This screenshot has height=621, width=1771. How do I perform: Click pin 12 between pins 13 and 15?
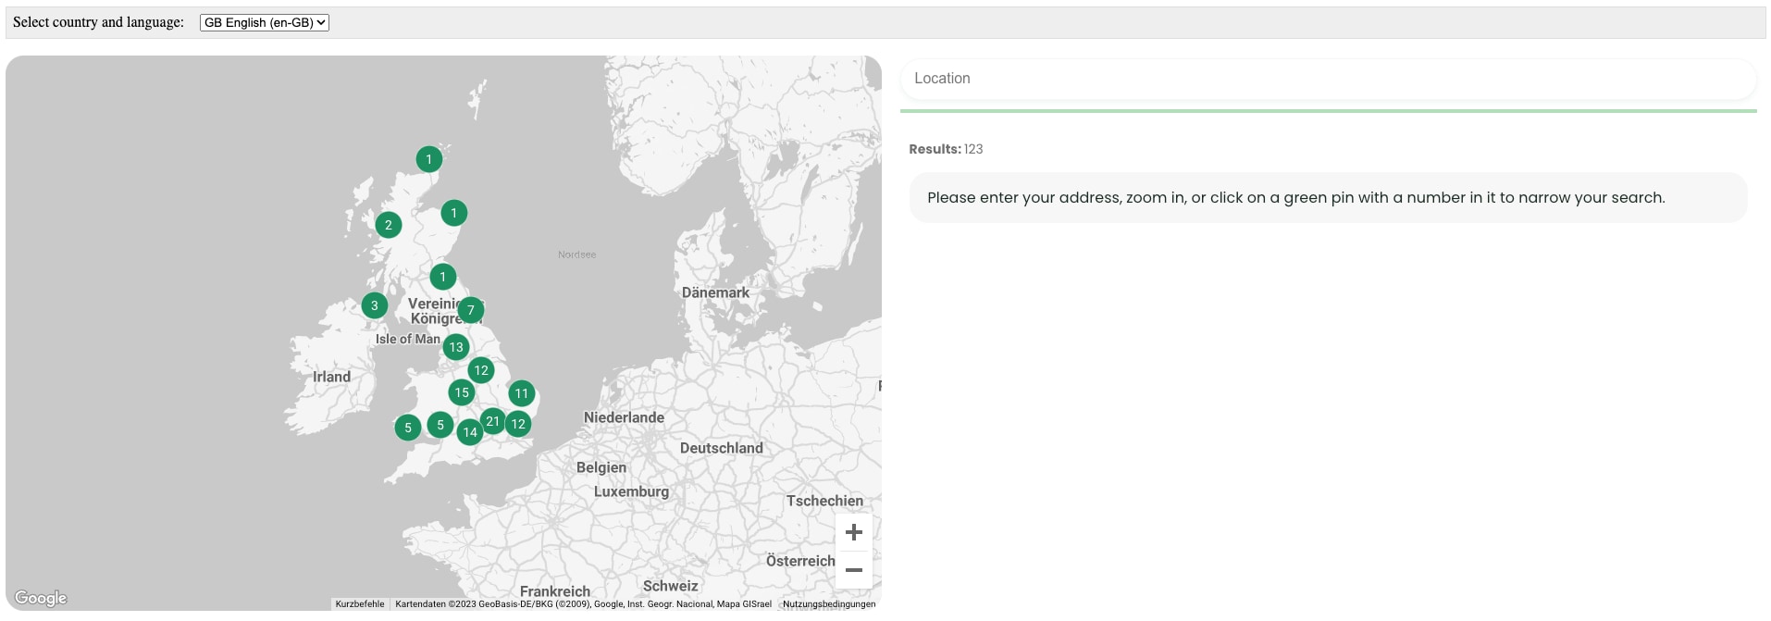481,371
